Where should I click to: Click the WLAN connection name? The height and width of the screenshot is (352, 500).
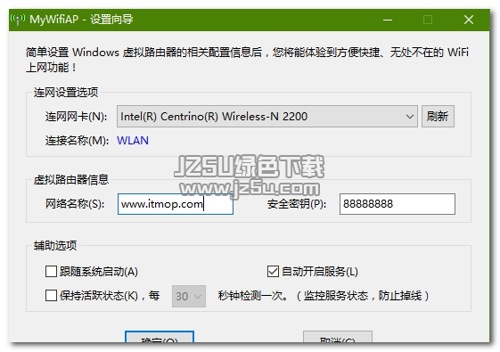click(133, 140)
